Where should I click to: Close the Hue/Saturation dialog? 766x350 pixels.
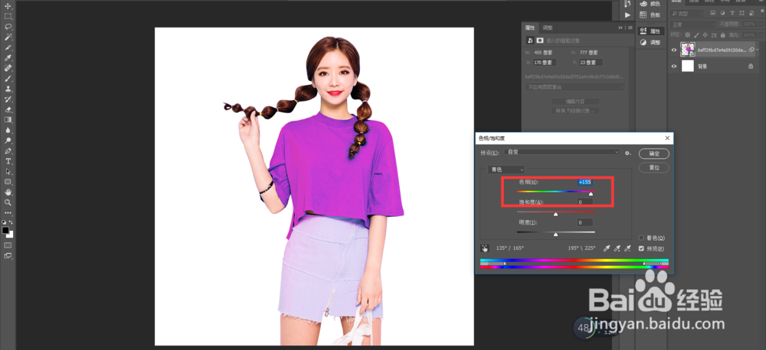(667, 138)
